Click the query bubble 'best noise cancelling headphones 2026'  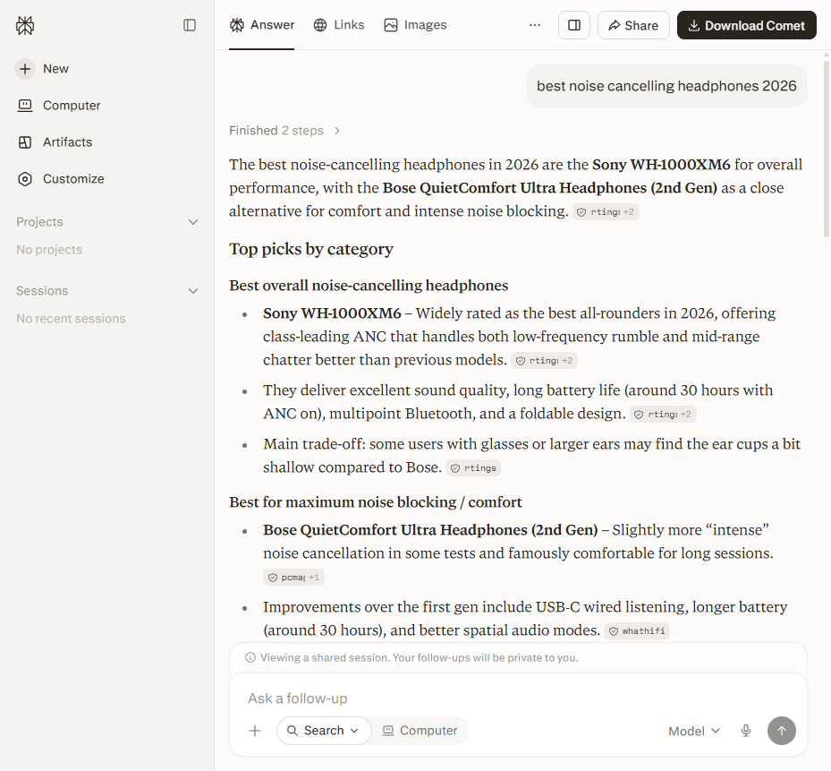[x=666, y=86]
